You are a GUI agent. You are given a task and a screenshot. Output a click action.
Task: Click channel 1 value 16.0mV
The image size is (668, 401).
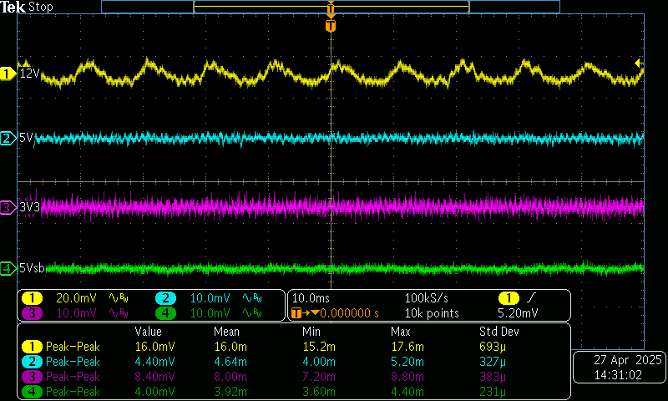(x=154, y=347)
